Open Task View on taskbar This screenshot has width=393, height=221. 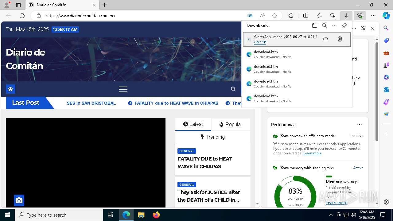pos(111,215)
